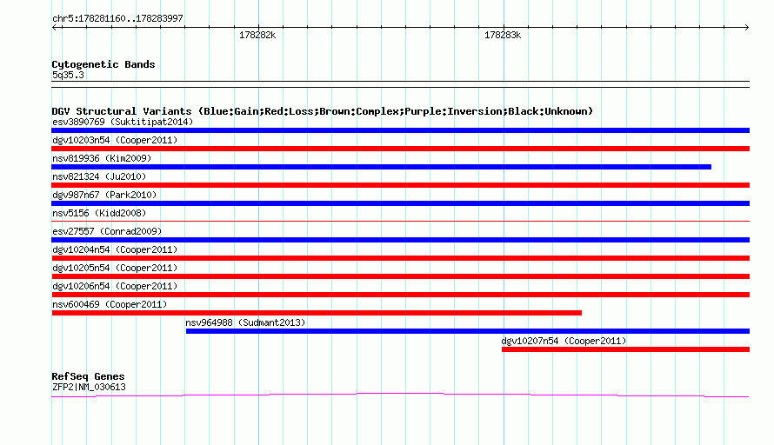This screenshot has height=445, width=774.
Task: Click the chr5:178281160..178283997 coordinate label
Action: (x=117, y=19)
